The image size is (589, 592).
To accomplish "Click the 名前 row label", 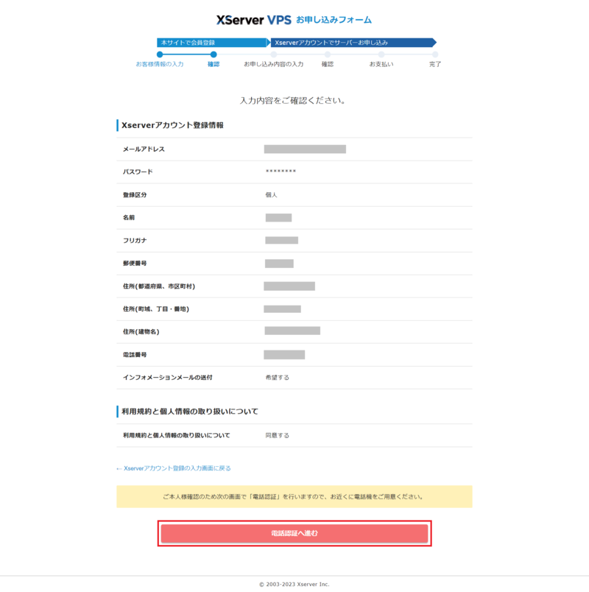I will pyautogui.click(x=129, y=217).
